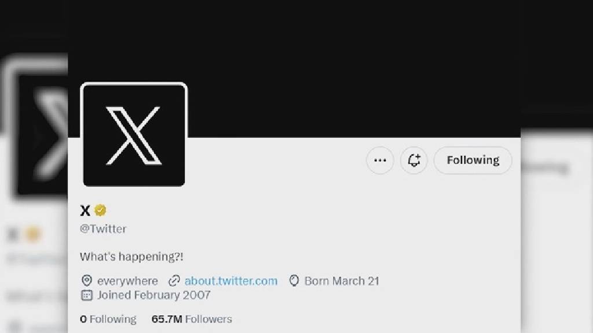Click the calendar icon beside Joined February 2007

click(x=86, y=295)
